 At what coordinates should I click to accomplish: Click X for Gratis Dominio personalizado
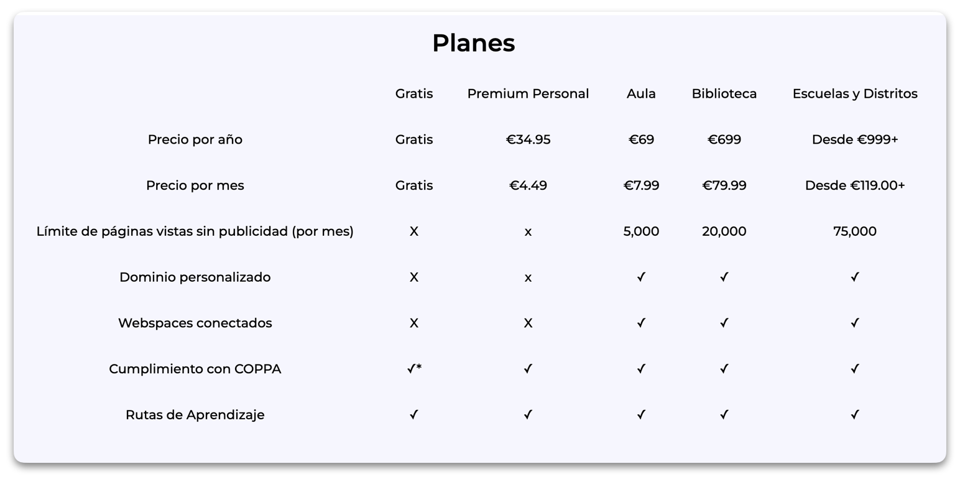(414, 277)
